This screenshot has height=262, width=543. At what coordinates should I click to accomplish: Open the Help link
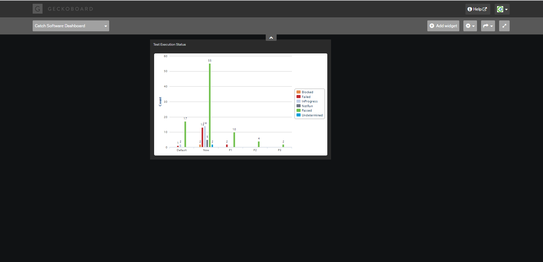tap(477, 9)
